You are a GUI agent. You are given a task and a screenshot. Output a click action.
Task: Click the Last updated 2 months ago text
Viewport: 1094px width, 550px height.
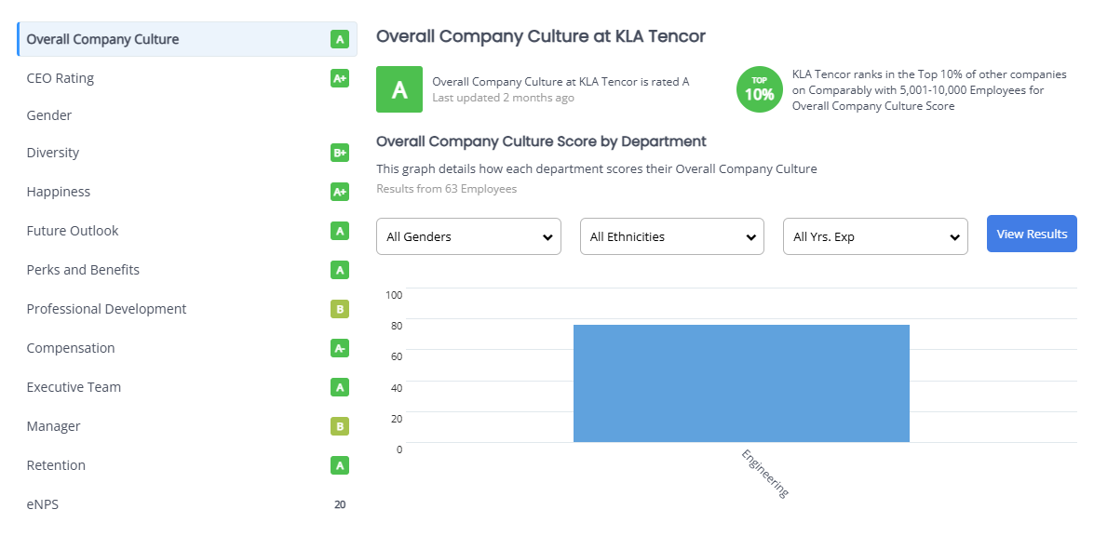point(503,98)
